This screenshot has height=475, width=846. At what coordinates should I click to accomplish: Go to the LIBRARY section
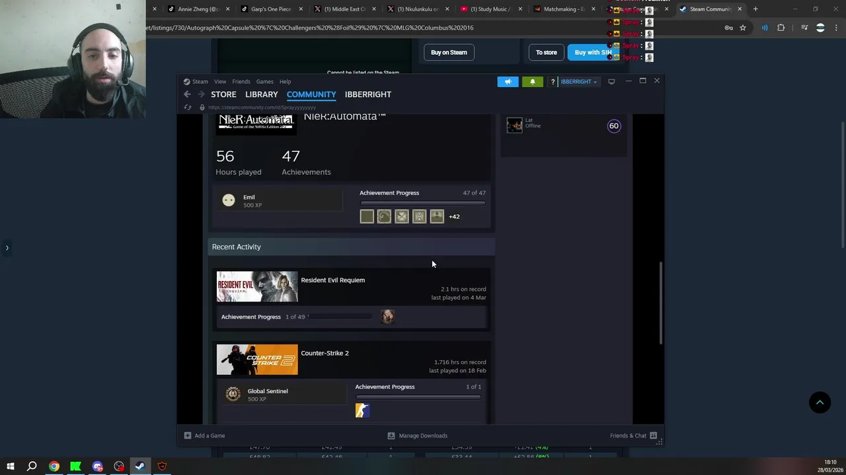[x=261, y=94]
